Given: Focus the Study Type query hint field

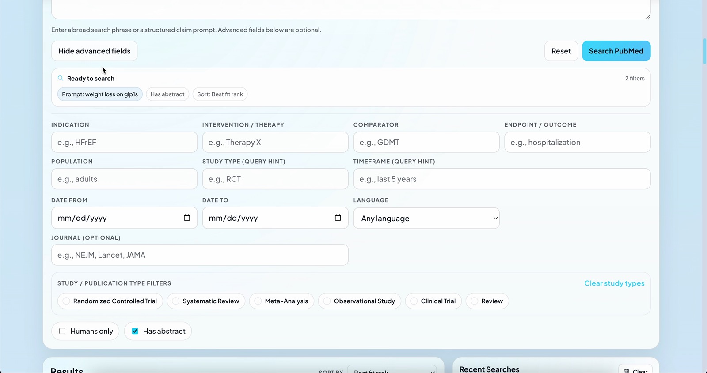Looking at the screenshot, I should point(275,179).
